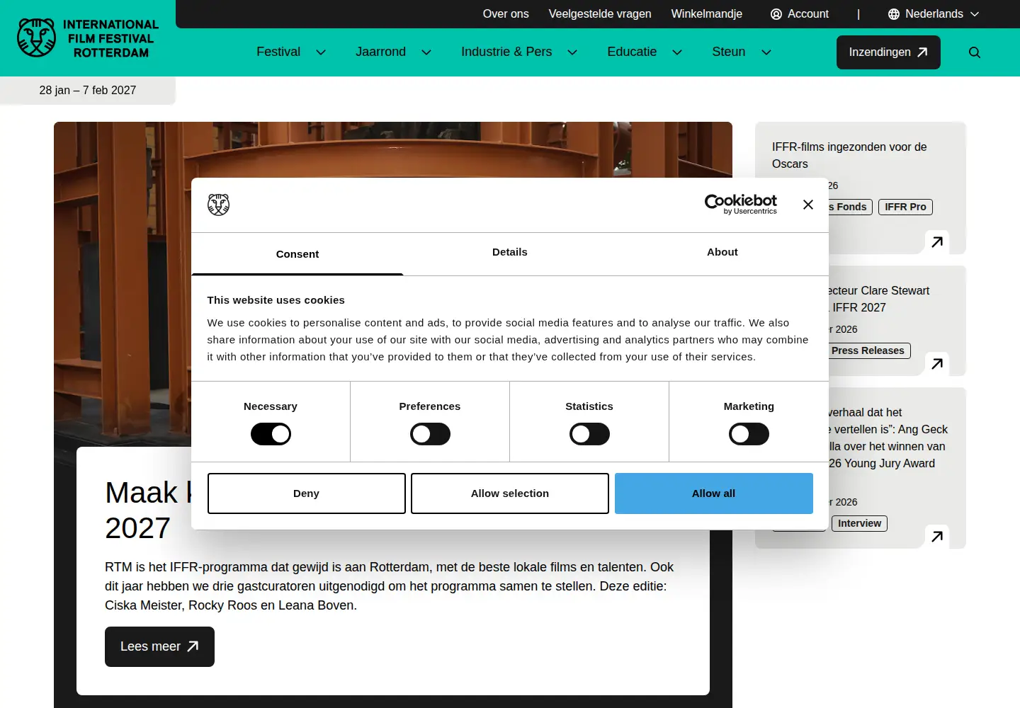Viewport: 1020px width, 708px height.
Task: Click the Interview tag
Action: [x=860, y=523]
